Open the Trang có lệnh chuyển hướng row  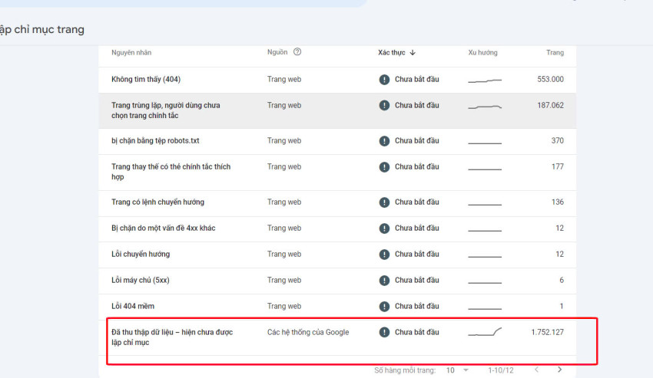click(x=157, y=202)
